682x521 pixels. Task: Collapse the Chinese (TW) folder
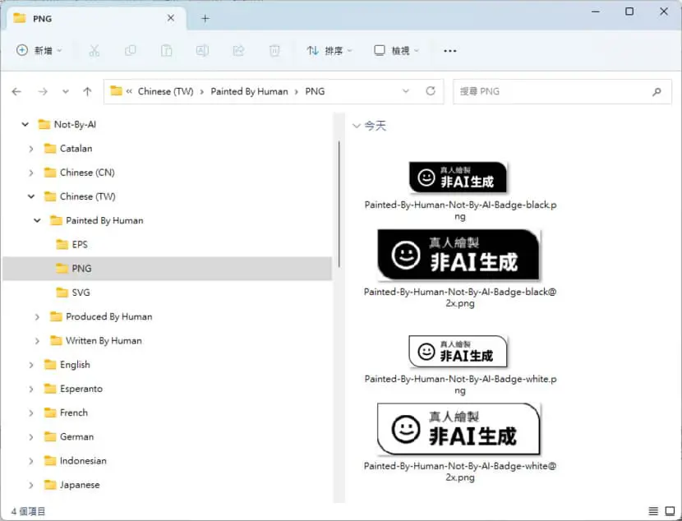[31, 196]
